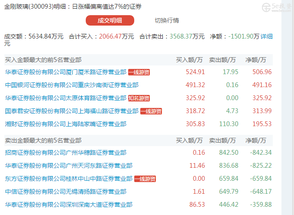The height and width of the screenshot is (215, 294).
Task: Open 华泰证券深圳深南大道证券营业部 link
Action: pyautogui.click(x=68, y=204)
